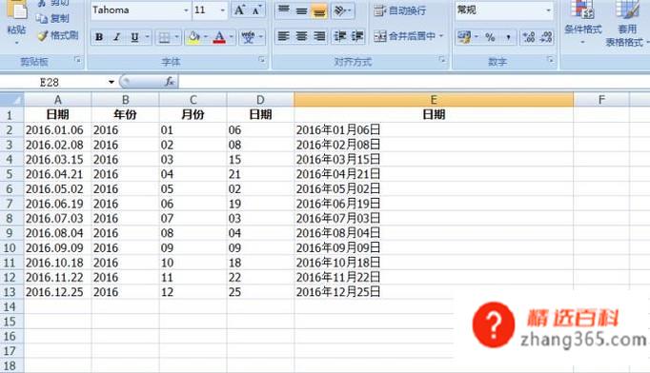
Task: Select column A header
Action: [x=58, y=100]
